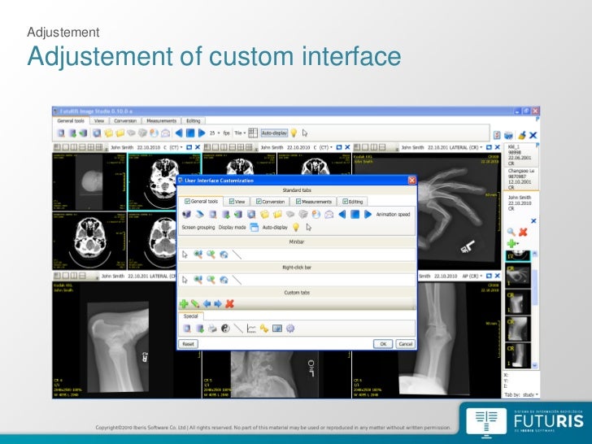Select the Special custom tab in dialog
Viewport: 592px width, 444px height.
[190, 316]
